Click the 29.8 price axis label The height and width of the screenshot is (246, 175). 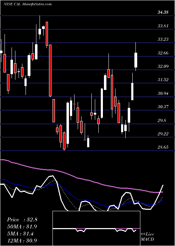tap(162, 121)
